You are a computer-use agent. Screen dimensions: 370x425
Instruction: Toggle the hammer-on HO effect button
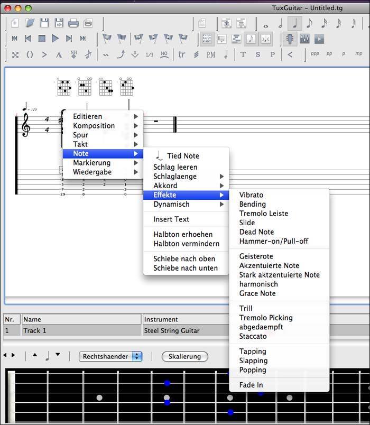164,54
